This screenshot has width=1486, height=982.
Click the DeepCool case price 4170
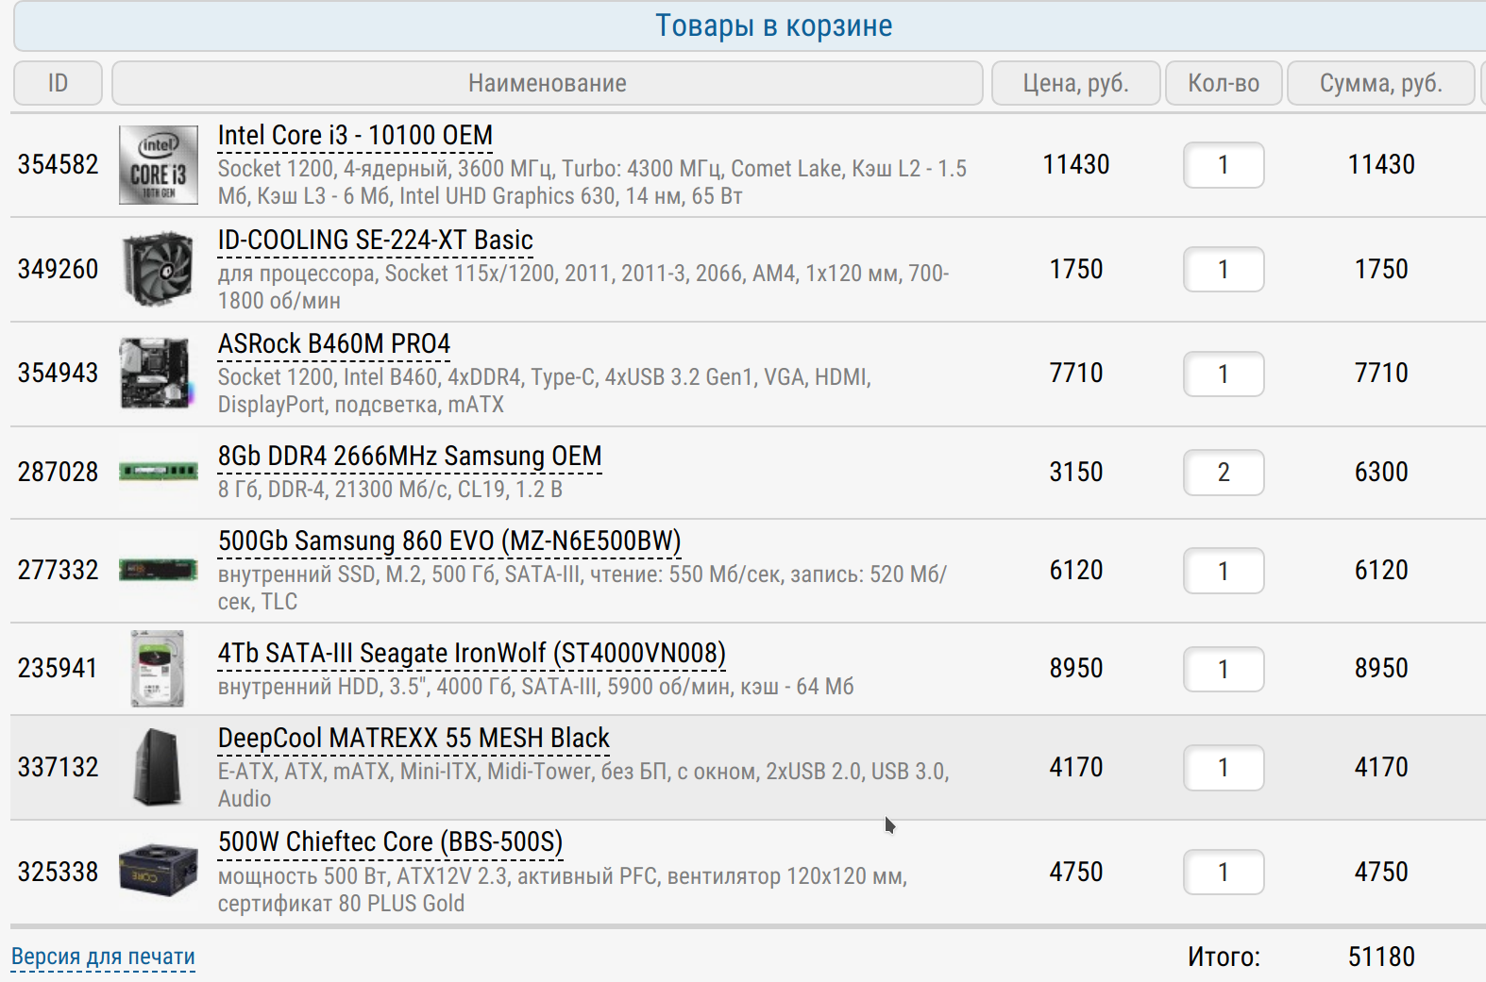coord(1076,767)
